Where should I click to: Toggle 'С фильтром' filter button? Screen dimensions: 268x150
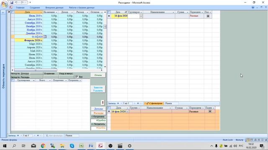point(154,103)
